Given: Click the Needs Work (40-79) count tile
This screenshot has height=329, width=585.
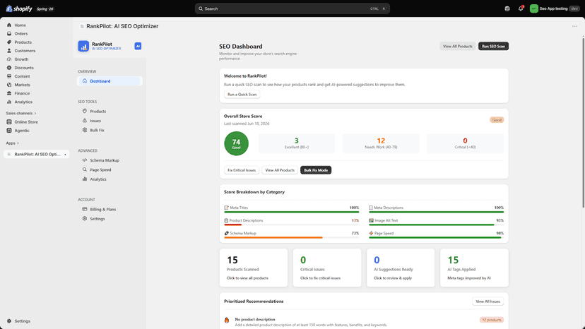Looking at the screenshot, I should (381, 143).
